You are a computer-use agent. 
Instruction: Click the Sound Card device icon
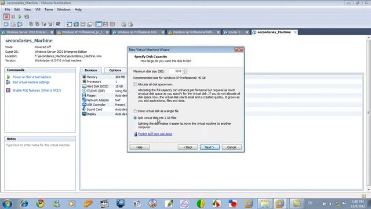[84, 109]
